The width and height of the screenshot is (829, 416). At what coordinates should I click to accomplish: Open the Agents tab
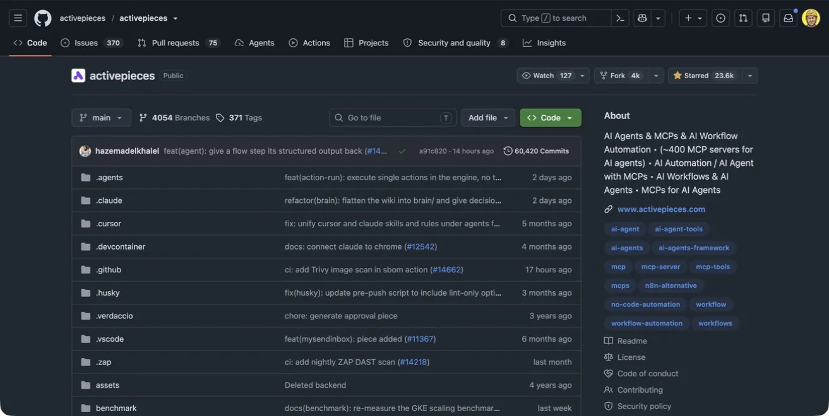pos(254,43)
